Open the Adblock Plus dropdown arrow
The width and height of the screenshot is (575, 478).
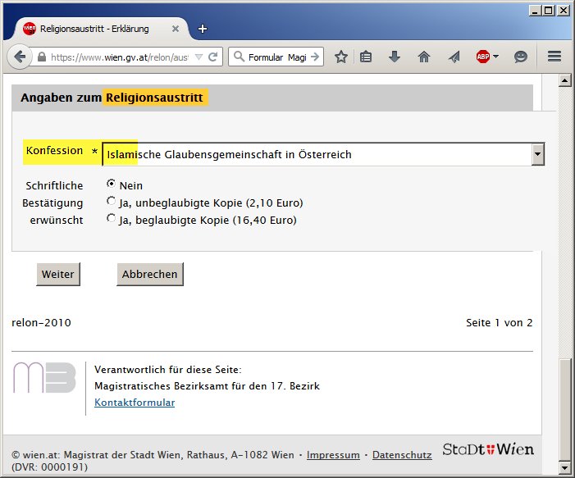click(x=496, y=57)
